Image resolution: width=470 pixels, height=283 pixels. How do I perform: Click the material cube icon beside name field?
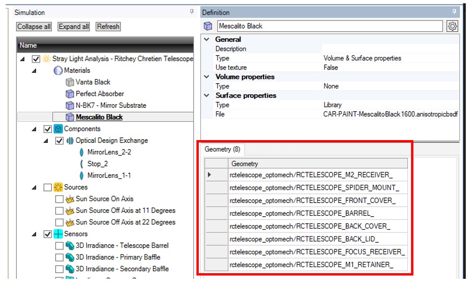[x=208, y=26]
